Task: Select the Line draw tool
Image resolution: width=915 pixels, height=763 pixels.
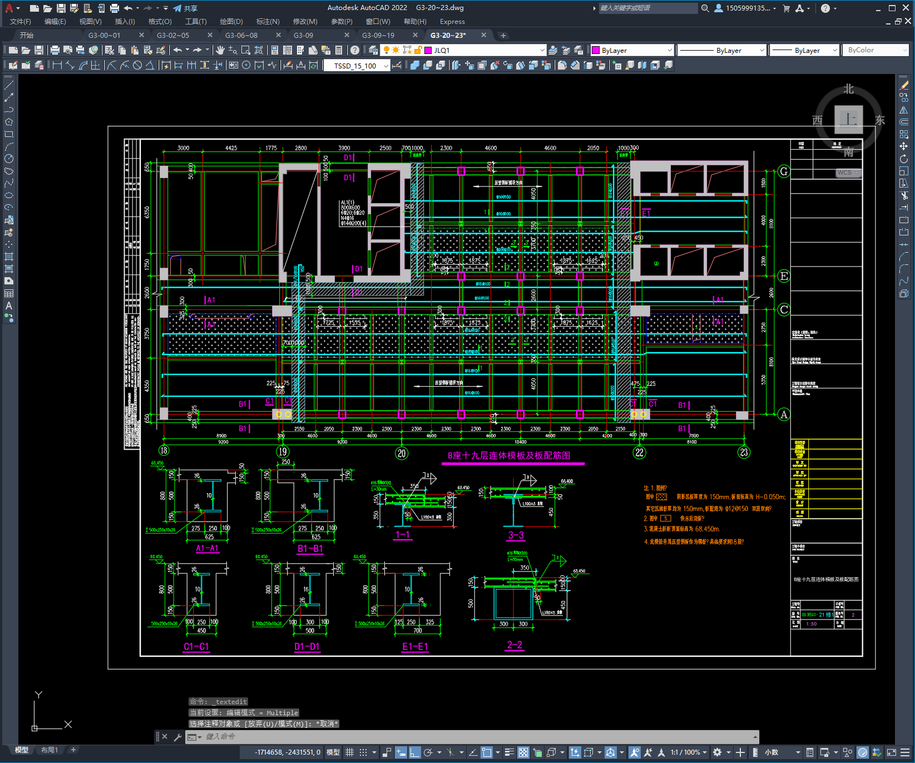Action: 9,85
